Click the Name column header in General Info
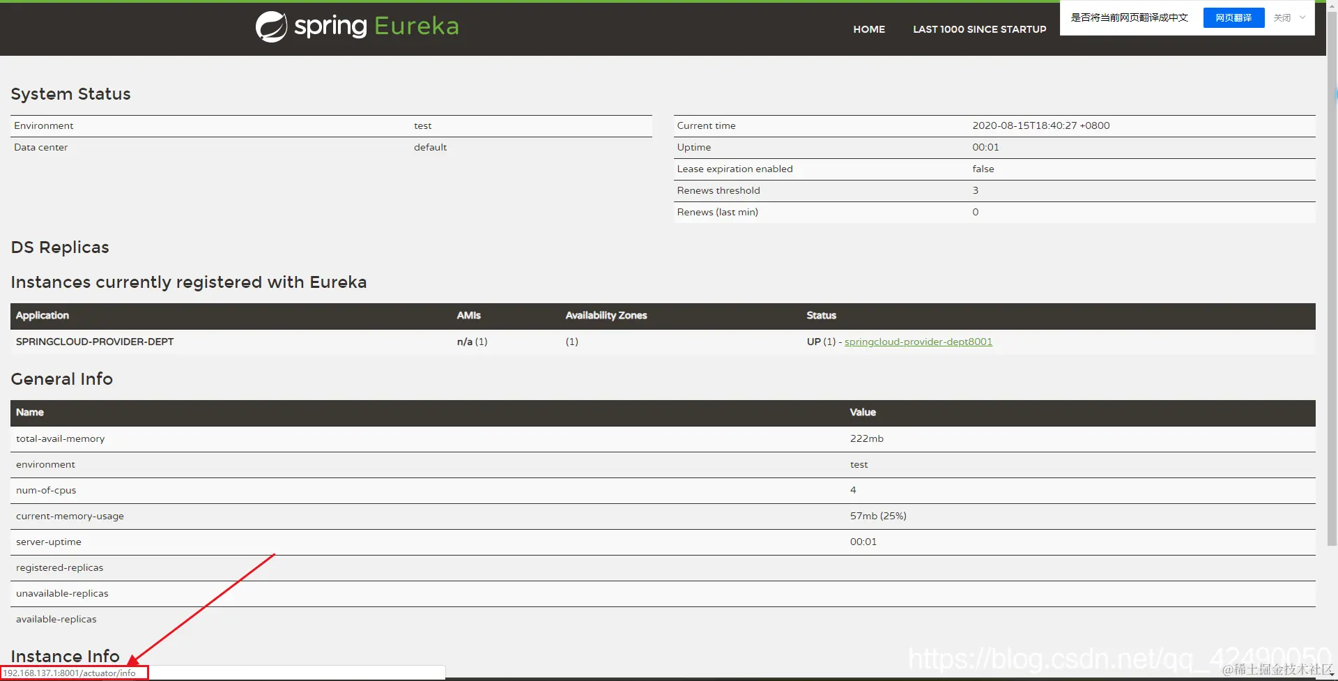 [29, 412]
